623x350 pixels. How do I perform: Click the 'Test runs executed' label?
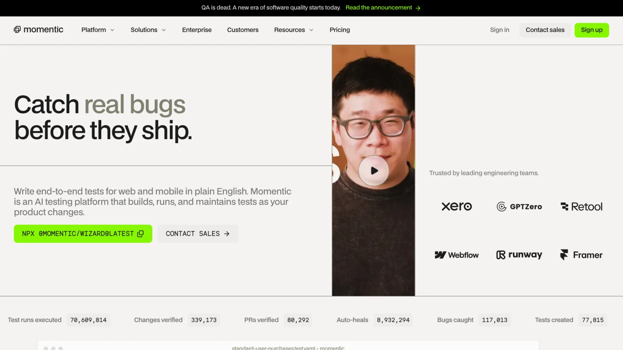(x=35, y=320)
